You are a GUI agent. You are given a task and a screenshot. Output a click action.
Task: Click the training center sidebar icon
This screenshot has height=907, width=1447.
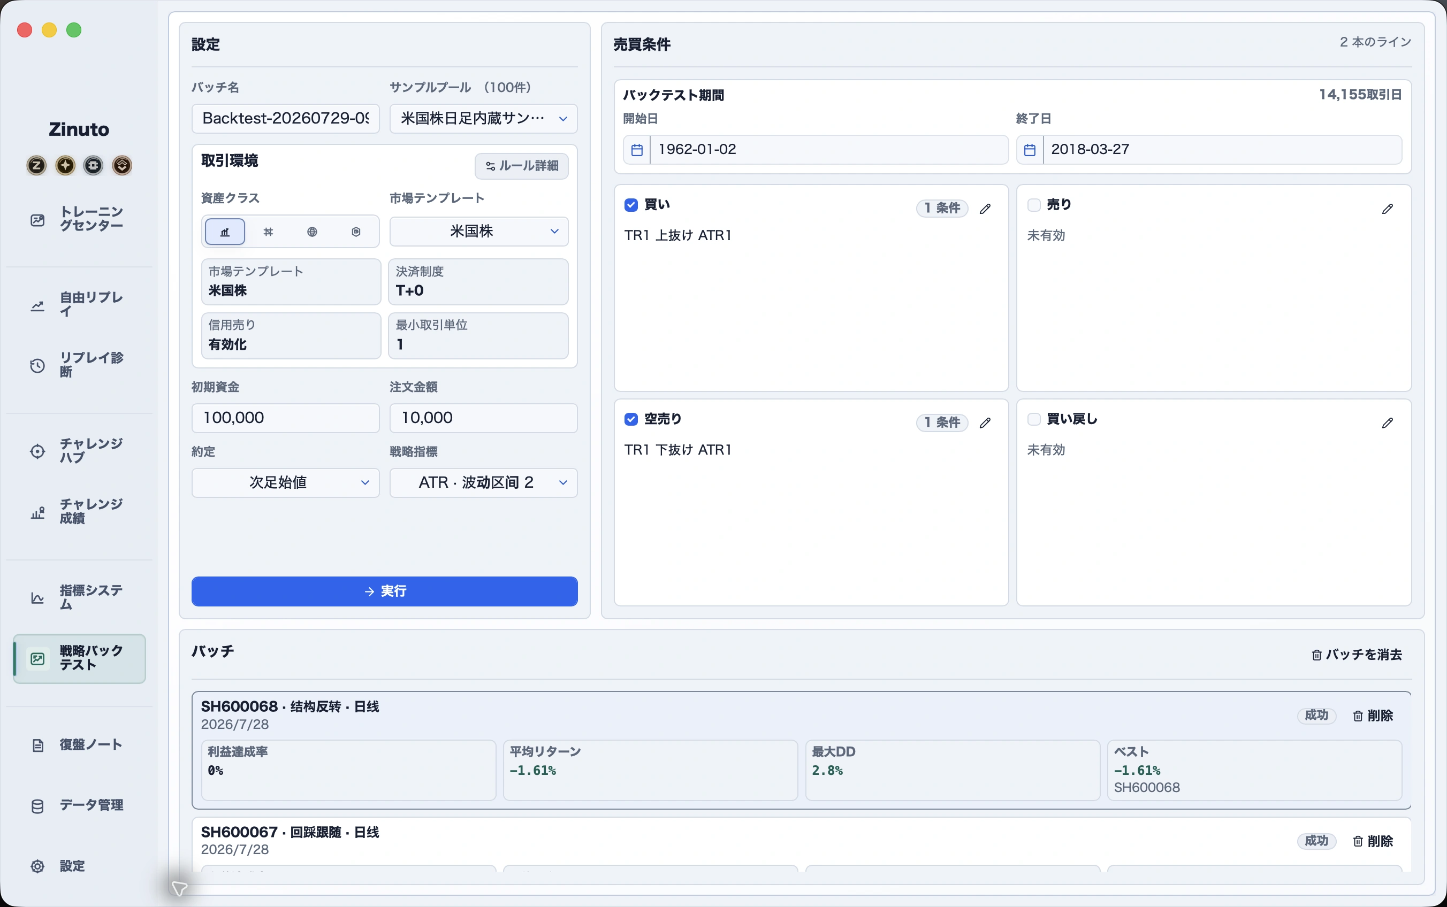[x=37, y=220]
